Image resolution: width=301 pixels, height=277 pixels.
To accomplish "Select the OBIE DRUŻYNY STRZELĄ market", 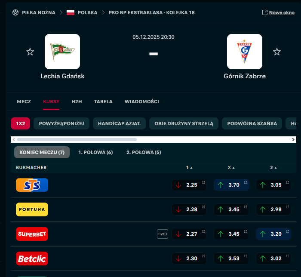I will [184, 123].
